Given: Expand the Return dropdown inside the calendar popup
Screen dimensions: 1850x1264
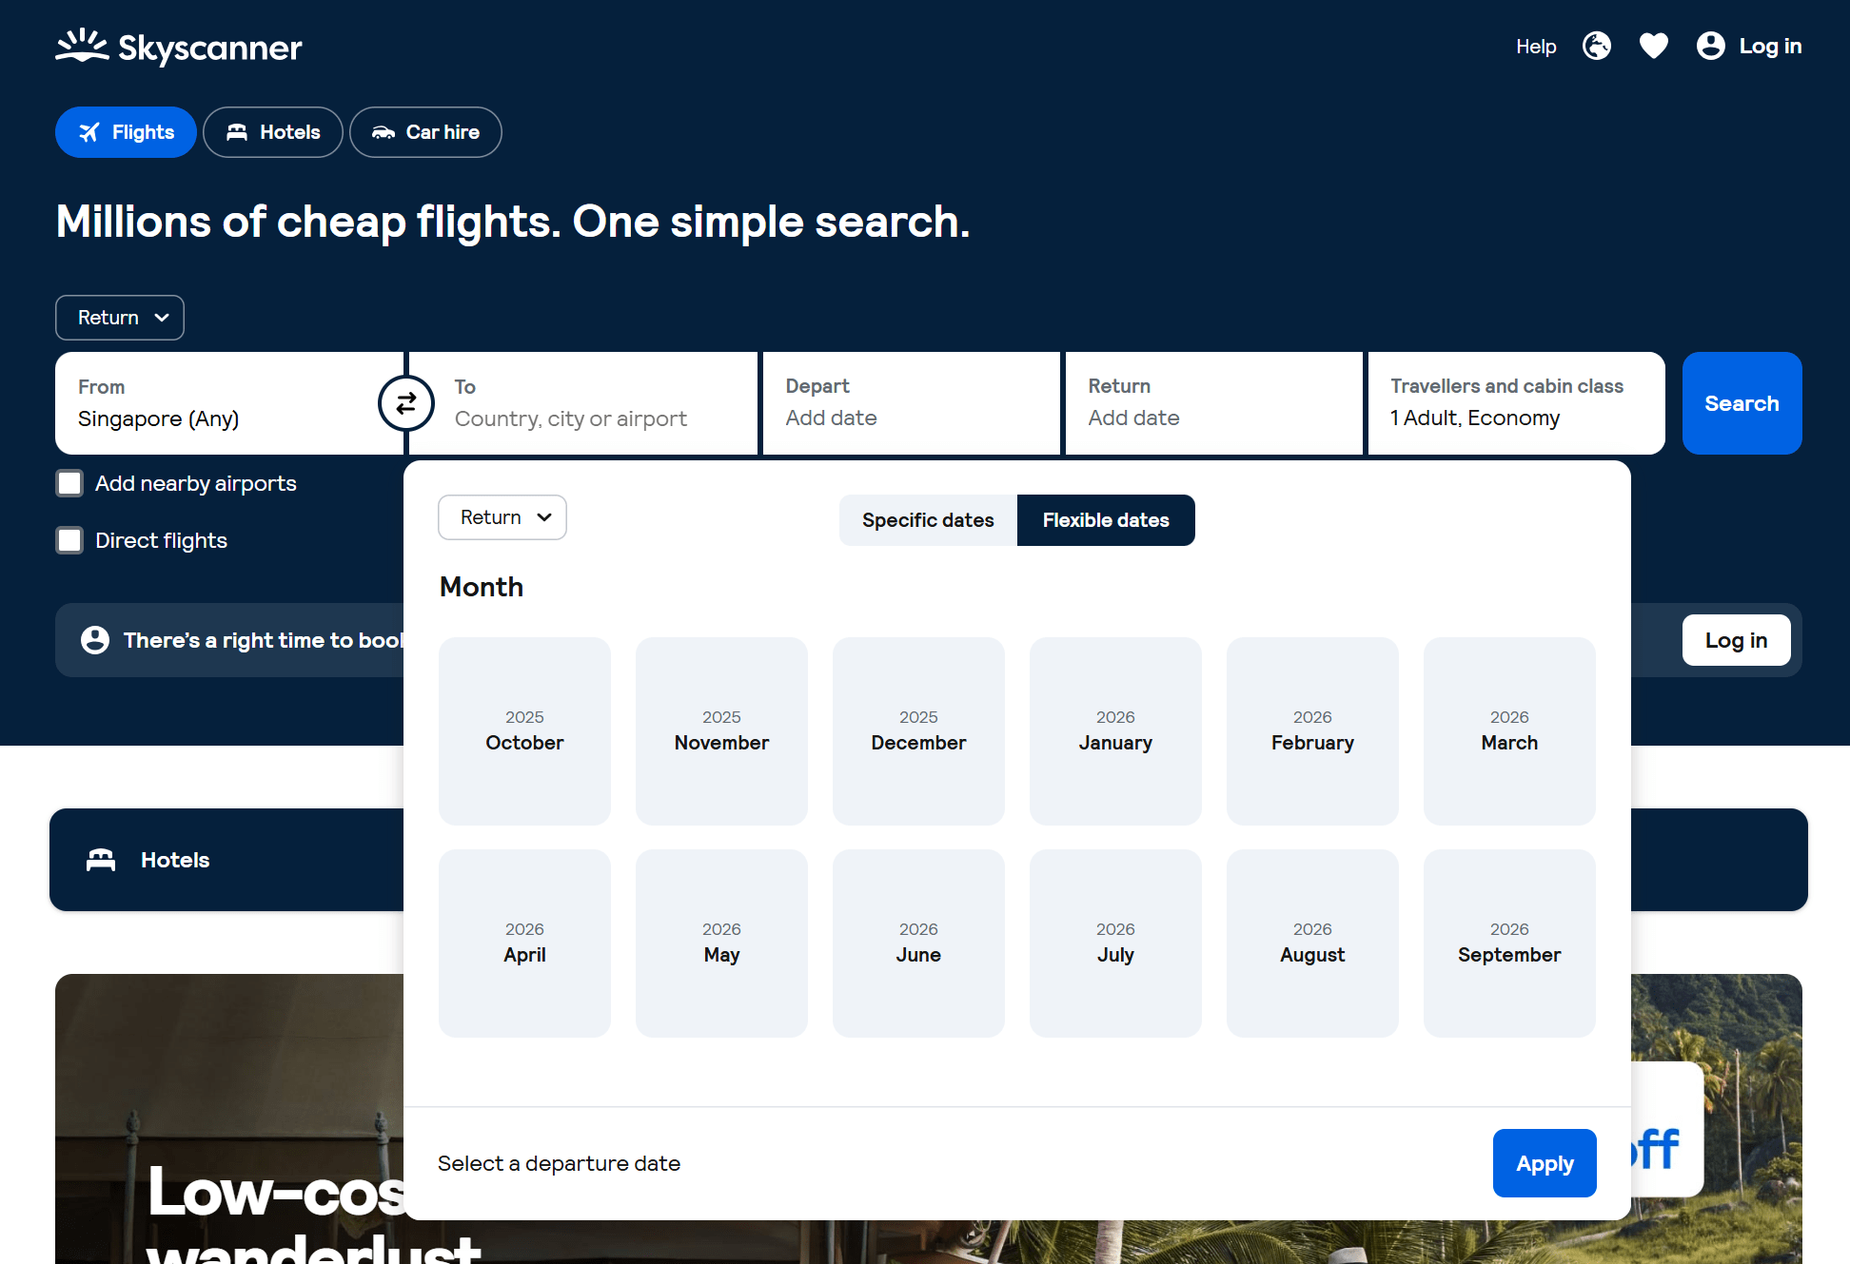Looking at the screenshot, I should (502, 516).
